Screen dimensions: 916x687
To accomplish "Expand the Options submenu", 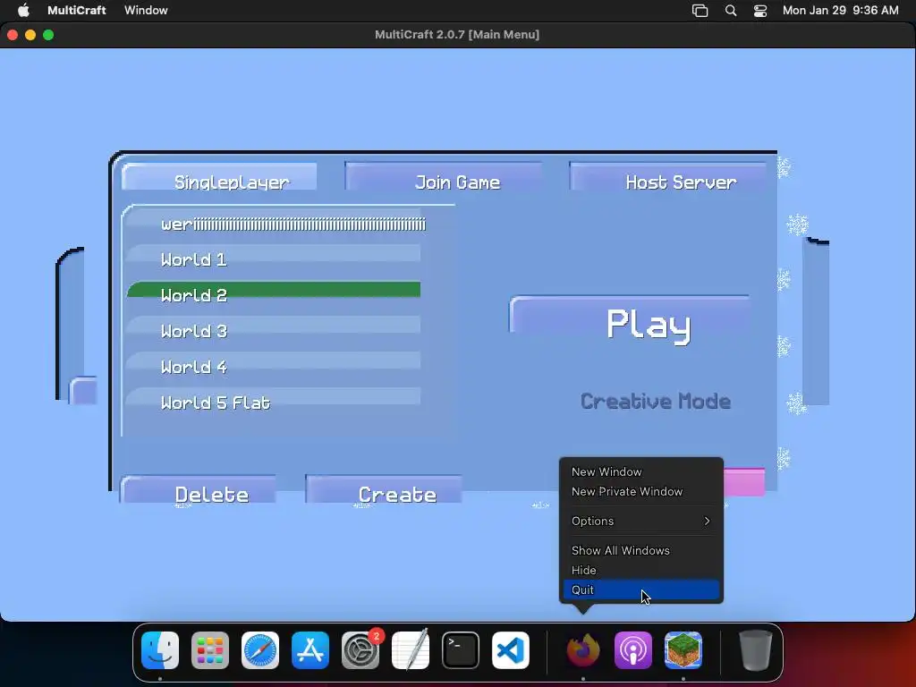I will pyautogui.click(x=640, y=522).
